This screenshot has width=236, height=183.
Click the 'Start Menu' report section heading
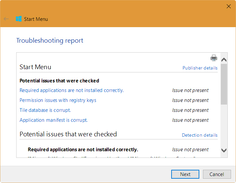point(35,67)
